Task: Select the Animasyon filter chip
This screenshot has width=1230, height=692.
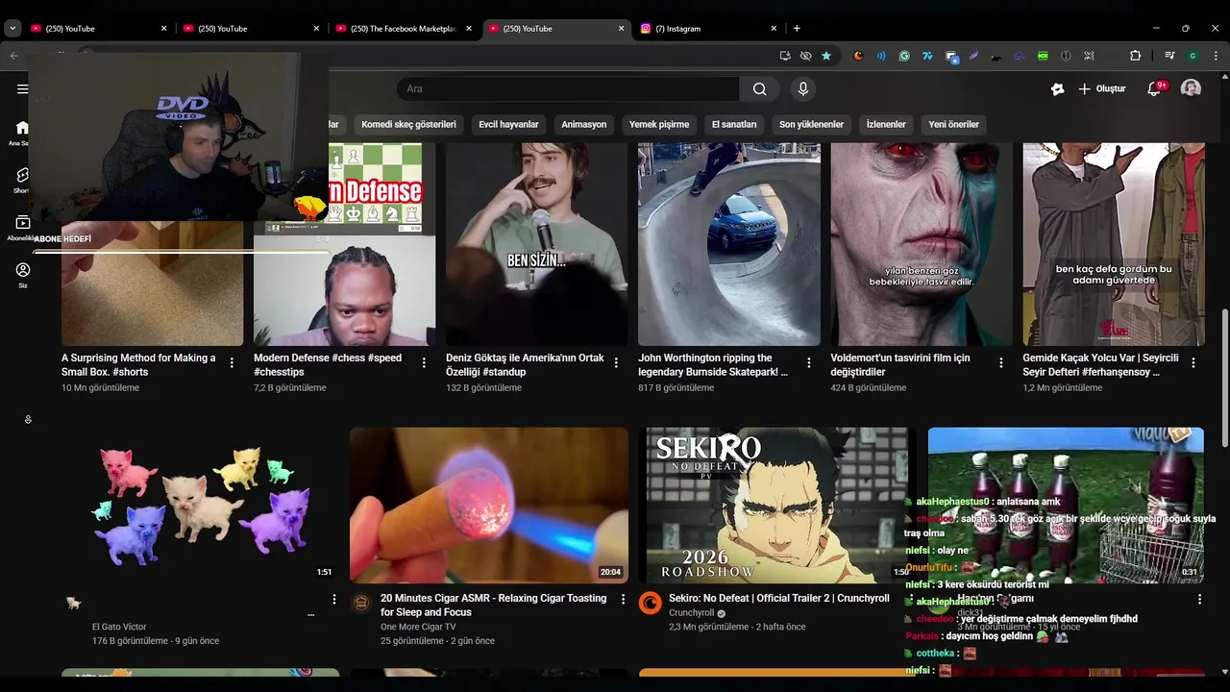Action: 584,124
